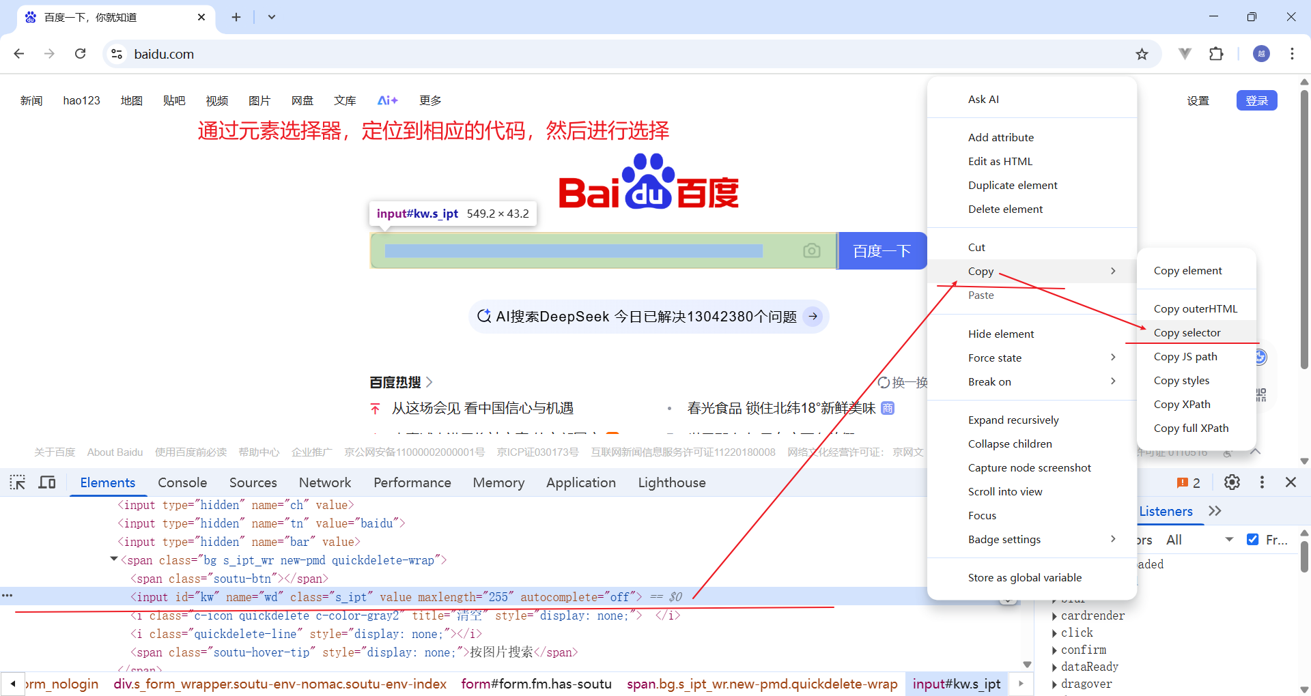This screenshot has height=696, width=1311.
Task: Click arrow on AI搜索DeepSeek banner
Action: coord(813,317)
